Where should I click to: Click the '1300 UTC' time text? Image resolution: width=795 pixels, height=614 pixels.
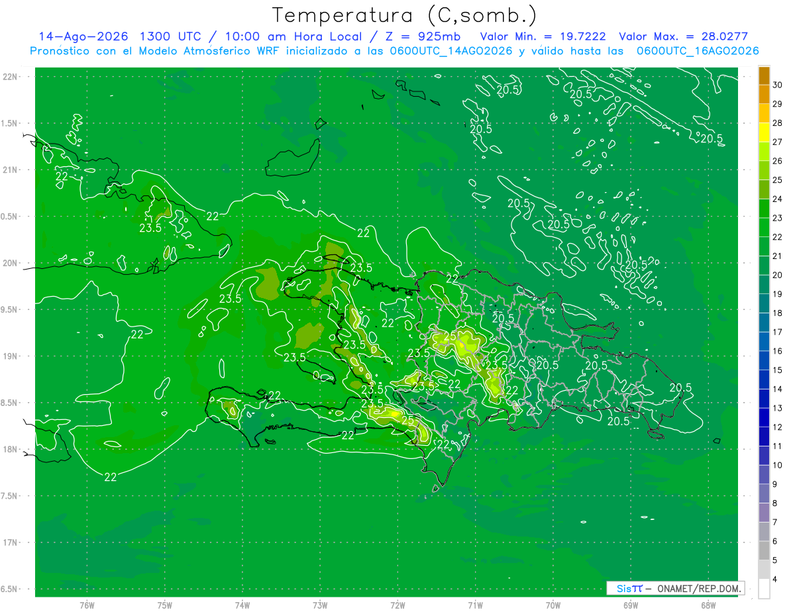click(x=170, y=36)
